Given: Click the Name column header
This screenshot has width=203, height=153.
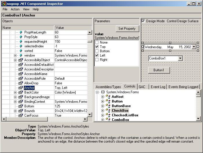Looking at the screenshot, I should [28, 28].
